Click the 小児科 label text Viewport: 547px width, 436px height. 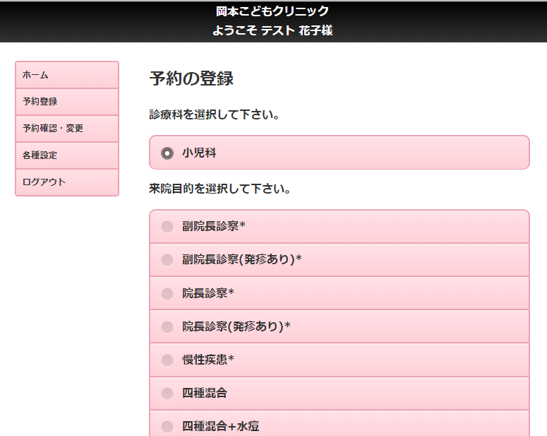pos(199,153)
